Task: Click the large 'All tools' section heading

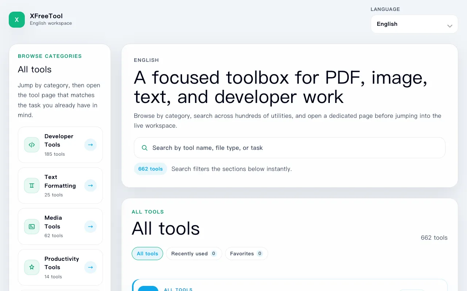Action: click(166, 228)
